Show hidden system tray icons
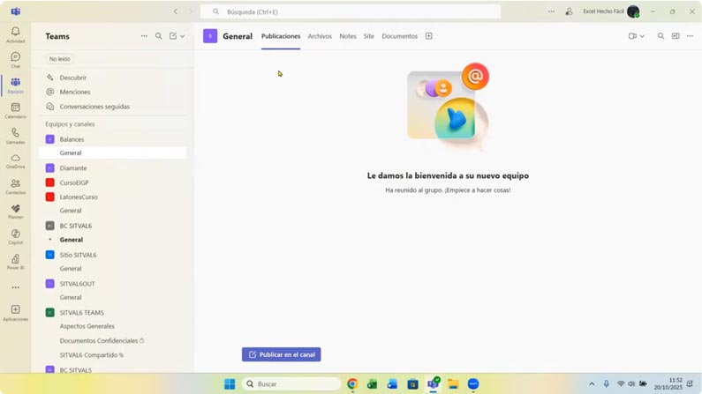Image resolution: width=702 pixels, height=394 pixels. 592,384
